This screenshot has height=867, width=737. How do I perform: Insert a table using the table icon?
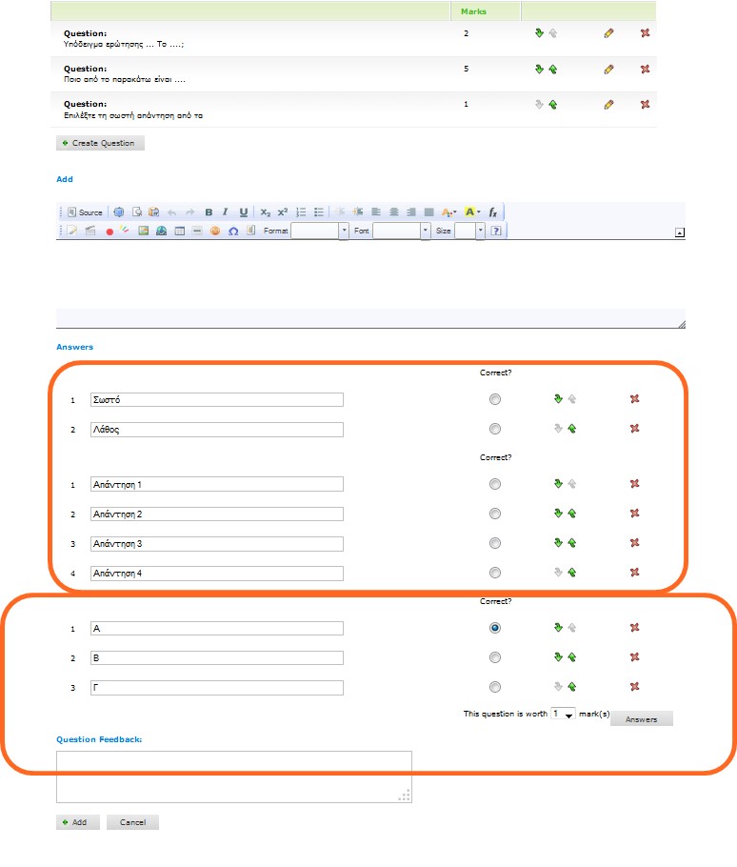point(179,231)
